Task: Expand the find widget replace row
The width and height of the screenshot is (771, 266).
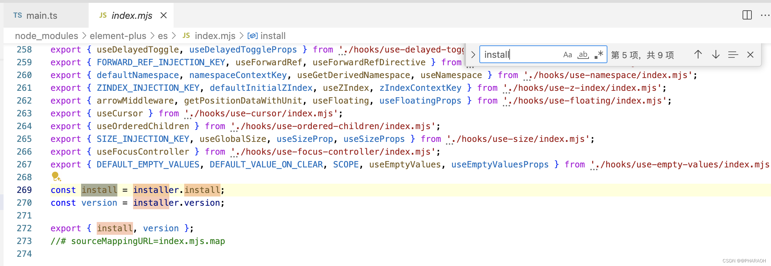Action: click(473, 55)
